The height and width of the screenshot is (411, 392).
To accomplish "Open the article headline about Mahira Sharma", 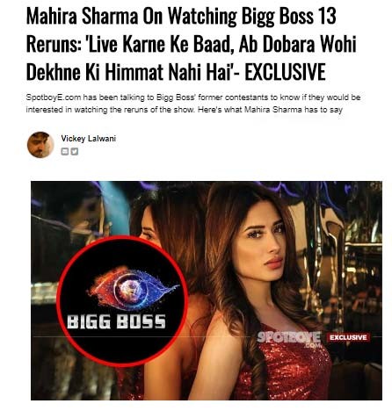I will click(x=191, y=44).
